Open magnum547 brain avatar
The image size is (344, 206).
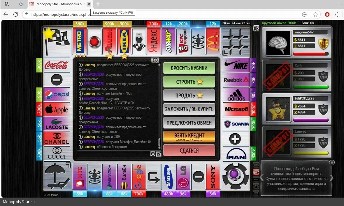278,43
